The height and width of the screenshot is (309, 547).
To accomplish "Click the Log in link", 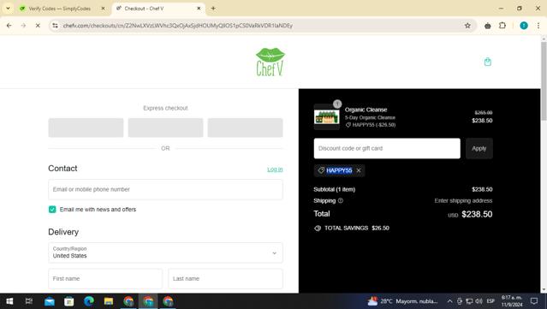I will pyautogui.click(x=275, y=169).
